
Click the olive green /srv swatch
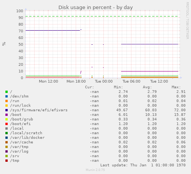pyautogui.click(x=7, y=156)
